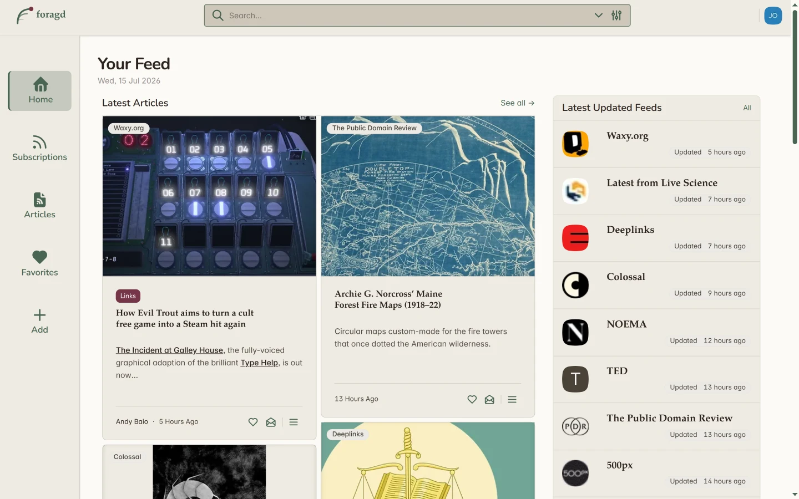Open Latest from Live Science feed name
The image size is (799, 499).
point(662,183)
